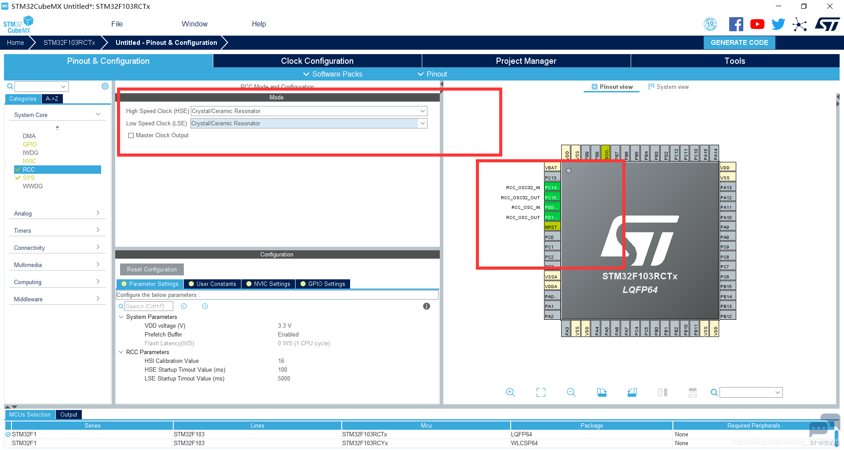Collapse the System Parameters tree node
Viewport: 844px width, 450px height.
pyautogui.click(x=121, y=317)
